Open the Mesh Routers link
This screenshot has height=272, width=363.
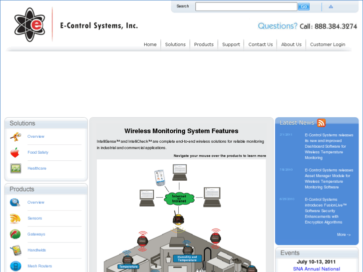pyautogui.click(x=40, y=266)
